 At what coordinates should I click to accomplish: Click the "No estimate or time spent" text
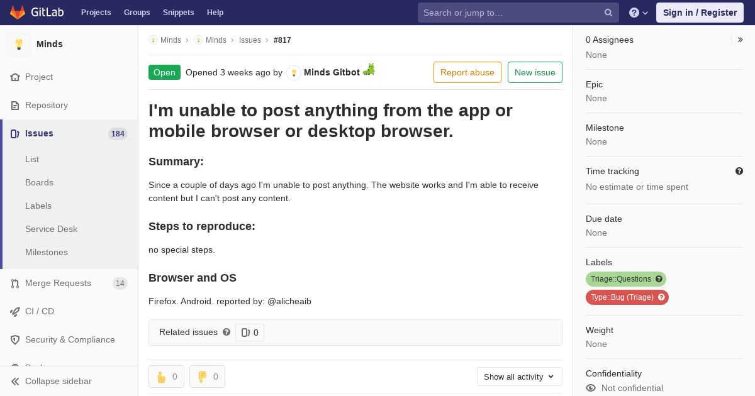[637, 187]
